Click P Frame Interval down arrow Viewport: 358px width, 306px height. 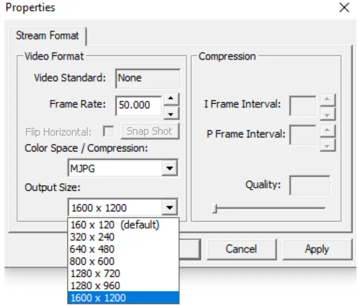point(328,145)
